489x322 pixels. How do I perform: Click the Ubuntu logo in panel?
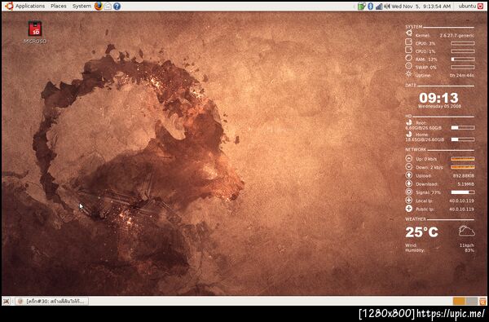(9, 6)
